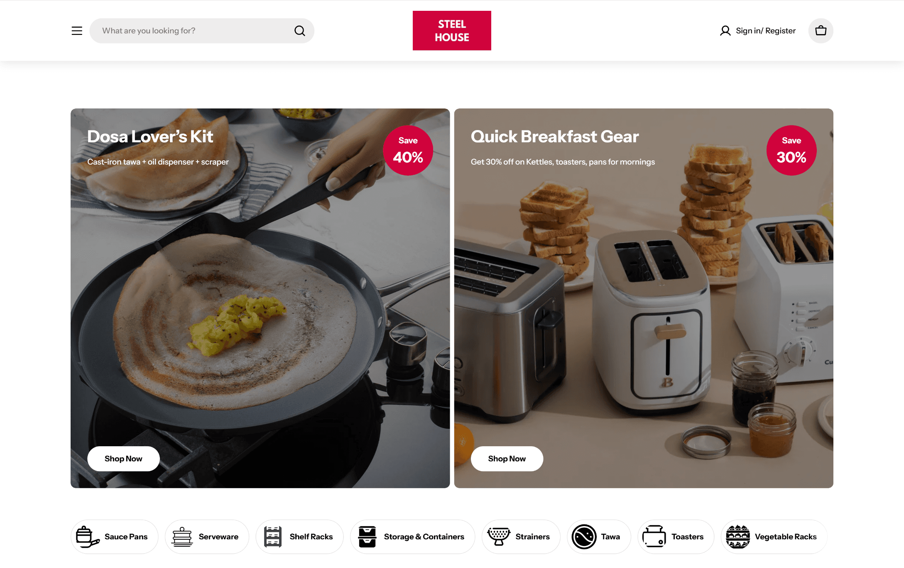
Task: Click Sign in/ Register link
Action: [766, 31]
